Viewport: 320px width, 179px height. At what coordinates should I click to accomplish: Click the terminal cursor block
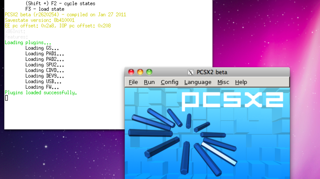point(6,98)
